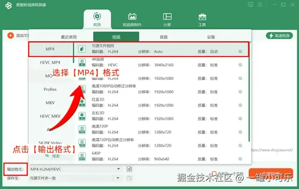Open settings gear for 左右3D preset
Screen dimensions: 299x189
coord(240,118)
